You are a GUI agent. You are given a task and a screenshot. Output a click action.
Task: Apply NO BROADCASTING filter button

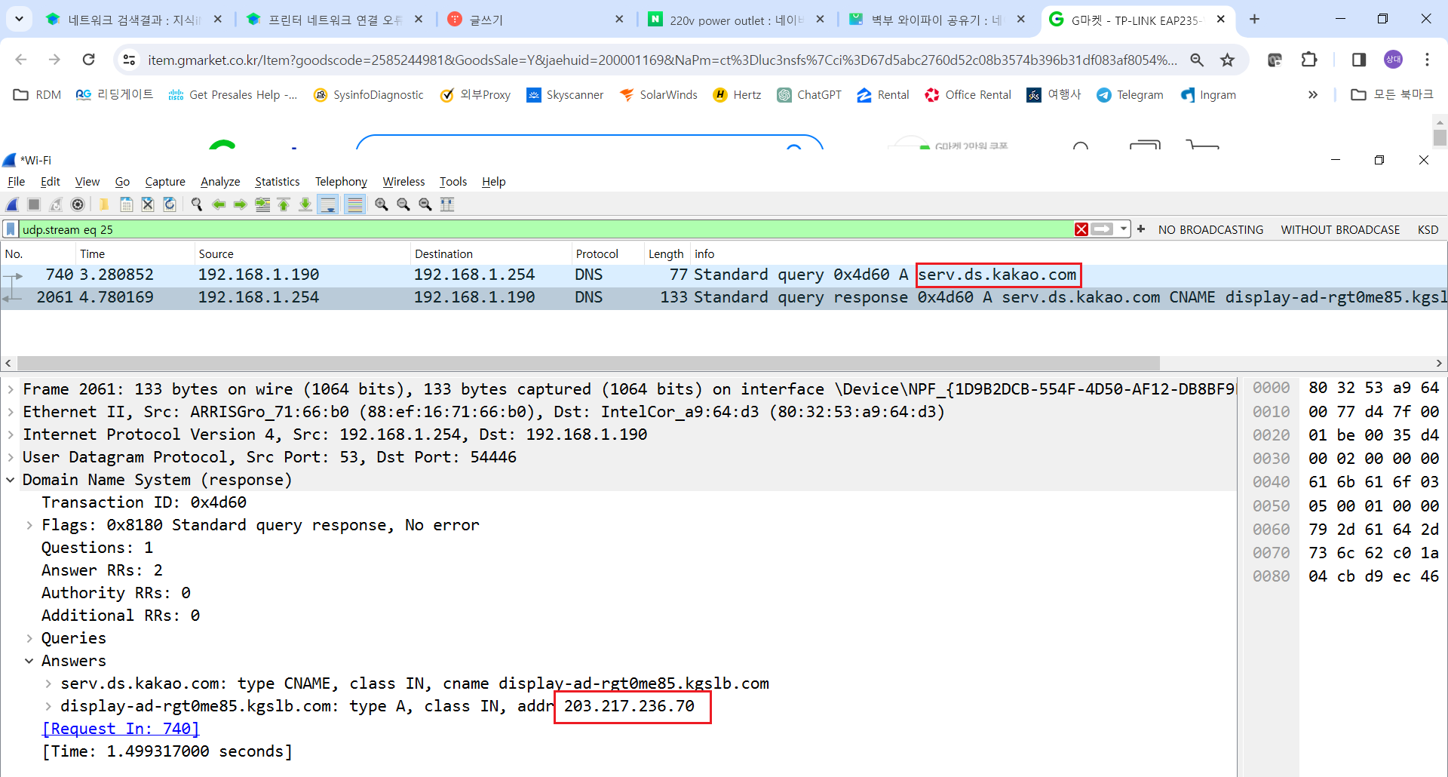tap(1210, 229)
